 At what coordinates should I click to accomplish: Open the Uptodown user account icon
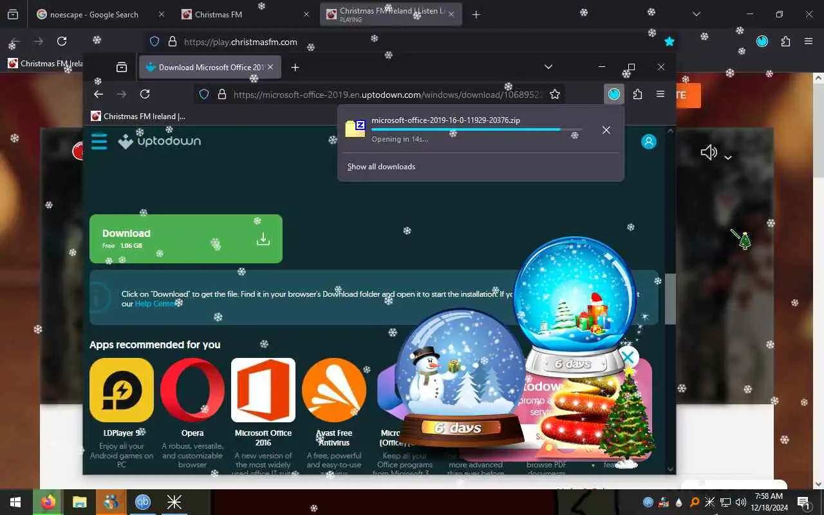coord(649,142)
